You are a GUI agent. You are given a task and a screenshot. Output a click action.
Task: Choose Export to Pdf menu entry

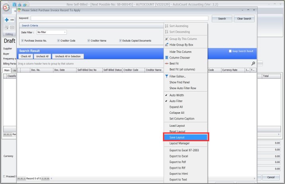pos(178,162)
